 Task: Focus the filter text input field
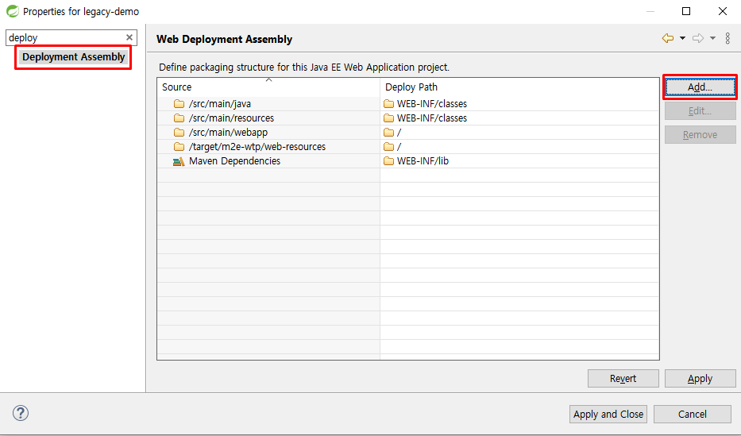65,37
